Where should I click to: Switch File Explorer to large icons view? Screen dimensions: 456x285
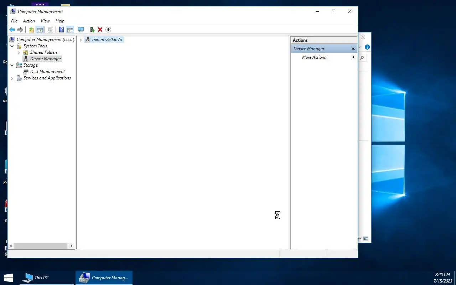pyautogui.click(x=366, y=239)
